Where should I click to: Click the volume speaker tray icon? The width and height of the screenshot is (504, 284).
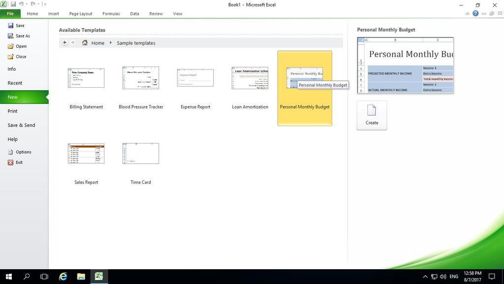(443, 277)
